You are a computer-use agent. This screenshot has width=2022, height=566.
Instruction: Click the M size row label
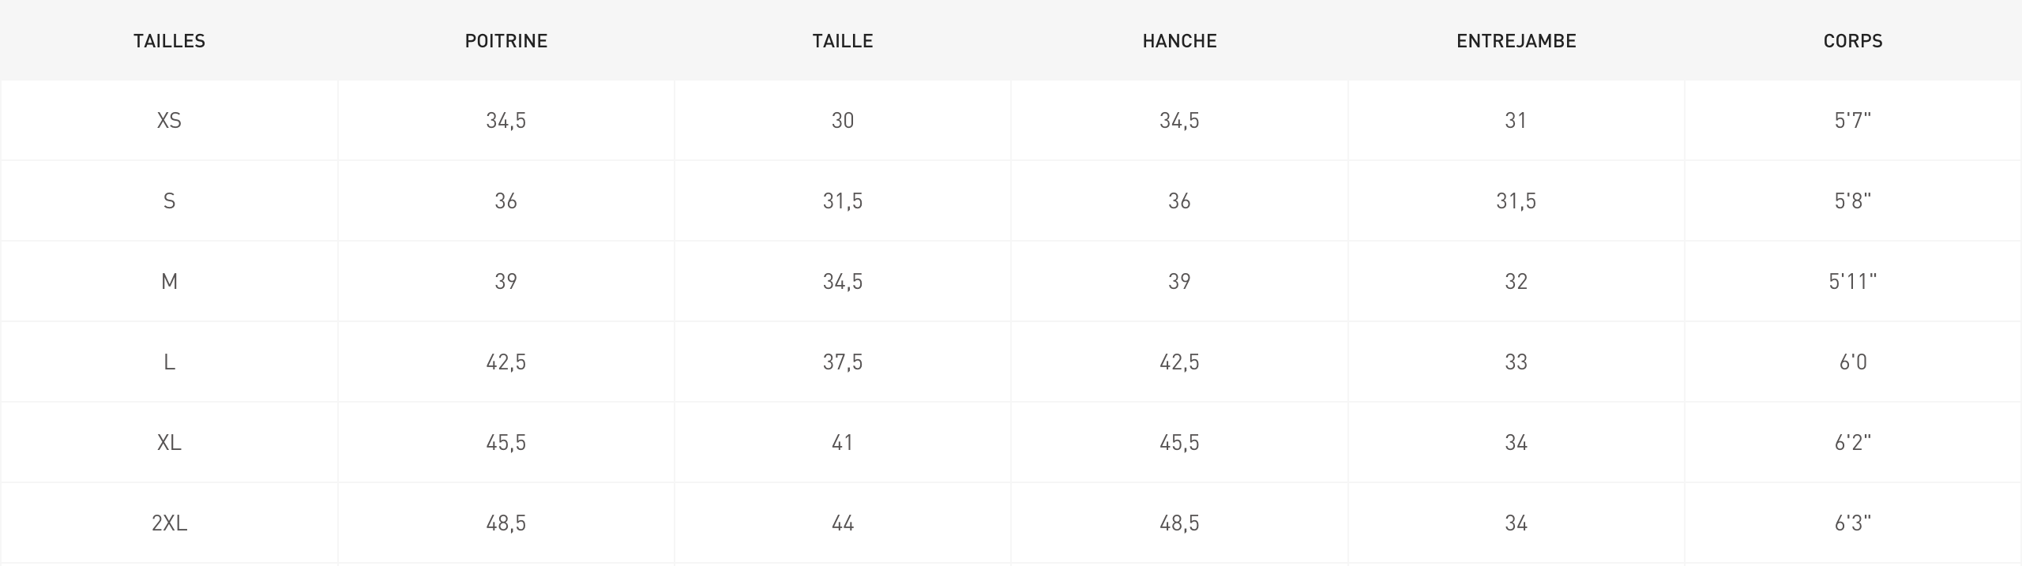(x=169, y=282)
